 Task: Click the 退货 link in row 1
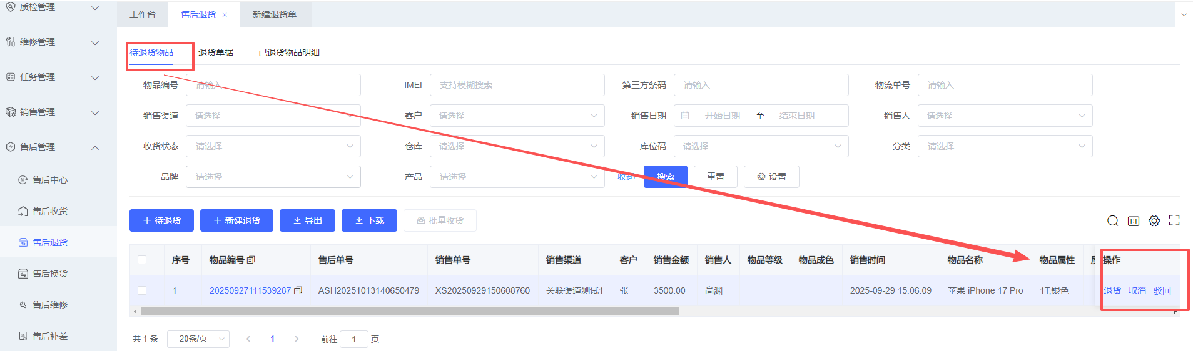pos(1112,290)
